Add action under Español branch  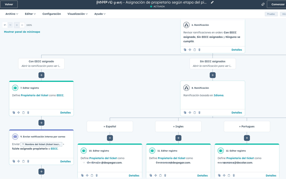pyautogui.click(x=110, y=138)
